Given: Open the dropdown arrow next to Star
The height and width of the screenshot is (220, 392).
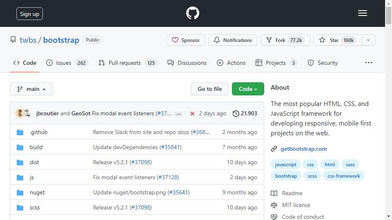Looking at the screenshot, I should click(368, 40).
